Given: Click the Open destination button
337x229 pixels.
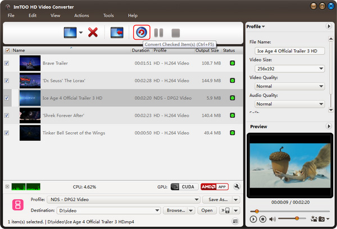Looking at the screenshot, I should (207, 210).
